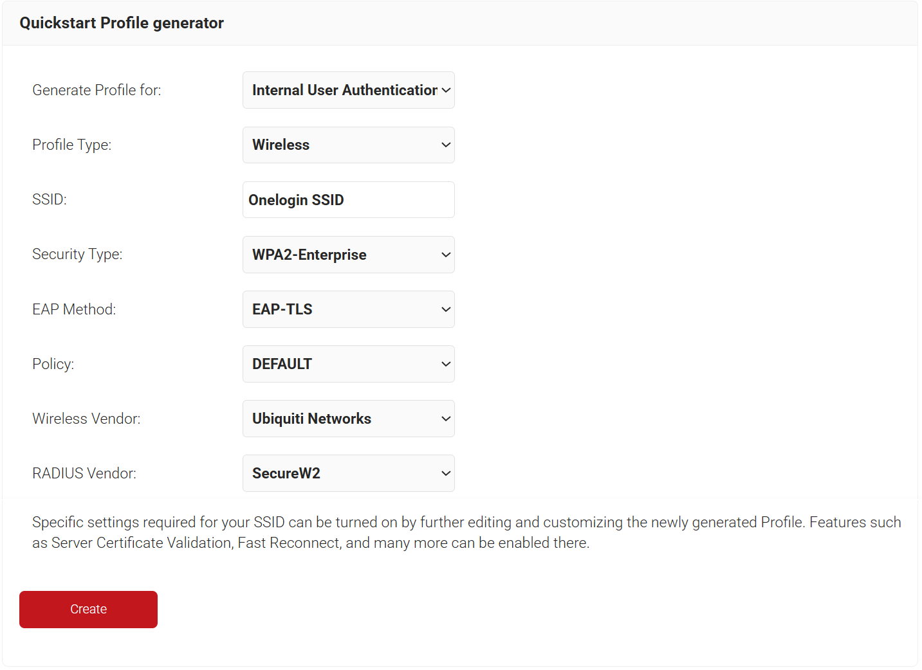Click the "Policy:" label text

pos(53,364)
